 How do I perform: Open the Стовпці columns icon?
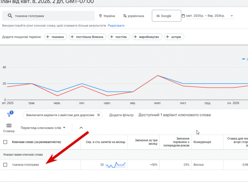click(x=9, y=128)
